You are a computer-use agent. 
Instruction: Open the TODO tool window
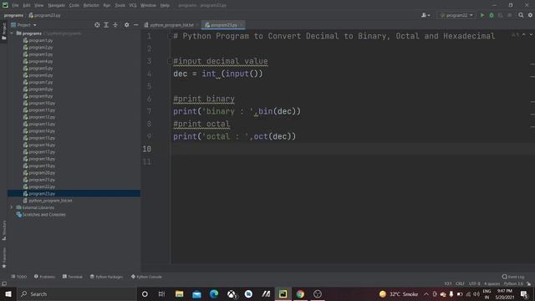coord(18,277)
